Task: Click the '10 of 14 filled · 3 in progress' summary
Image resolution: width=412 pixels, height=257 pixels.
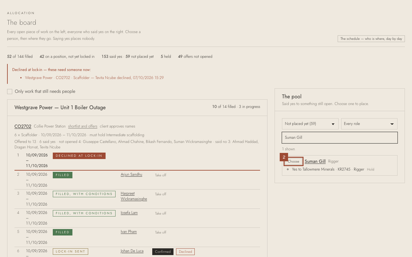Action: coord(236,107)
